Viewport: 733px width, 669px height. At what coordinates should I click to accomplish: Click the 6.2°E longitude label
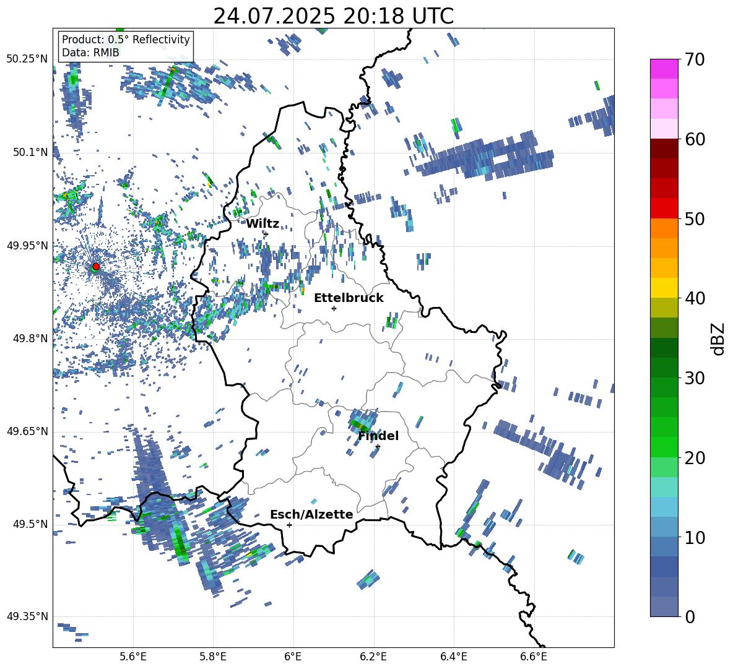373,657
